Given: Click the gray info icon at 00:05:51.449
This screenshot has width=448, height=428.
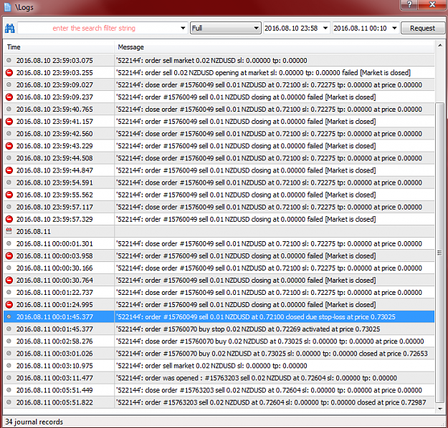Looking at the screenshot, I should point(9,390).
